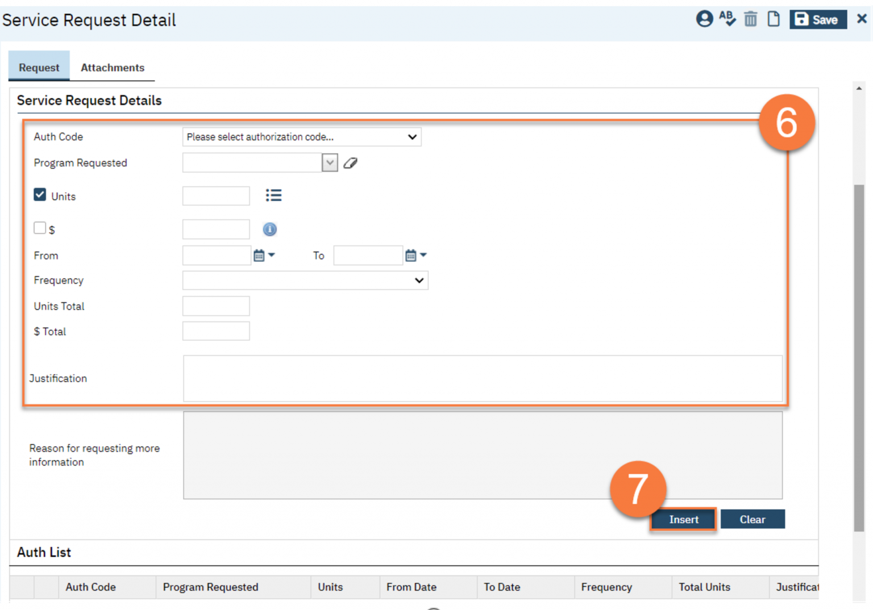873x610 pixels.
Task: Click the Save button
Action: 818,19
